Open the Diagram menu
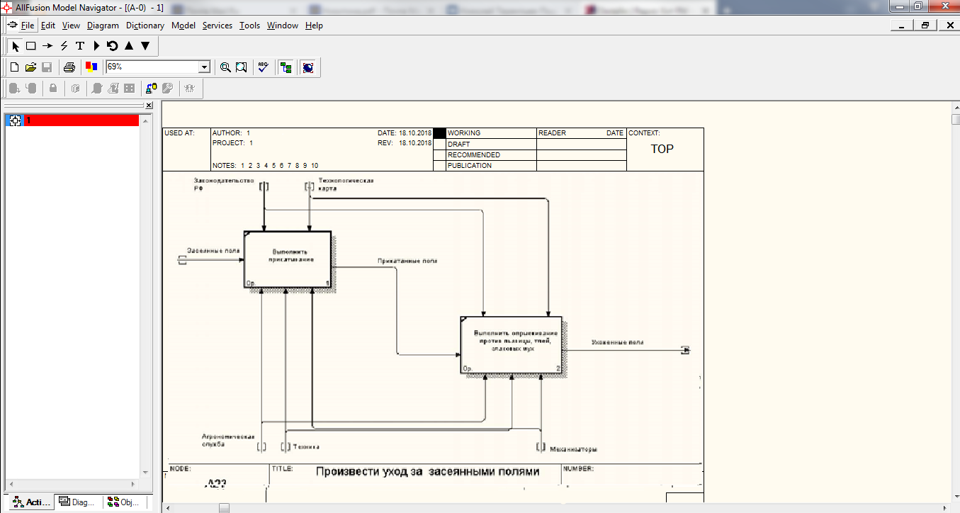 [103, 26]
